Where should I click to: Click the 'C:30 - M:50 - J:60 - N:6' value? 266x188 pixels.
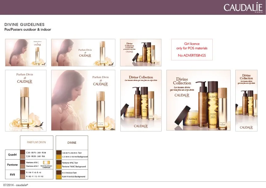pos(35,156)
